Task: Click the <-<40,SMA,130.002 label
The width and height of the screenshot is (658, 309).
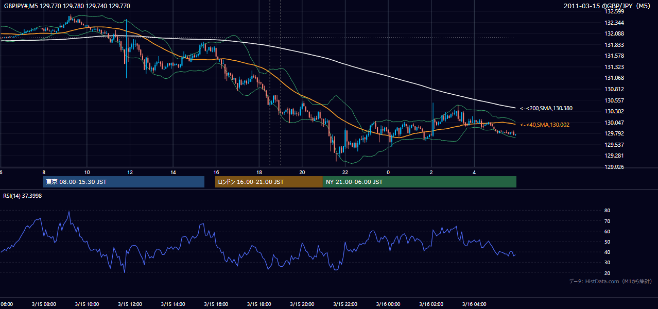Action: tap(544, 125)
